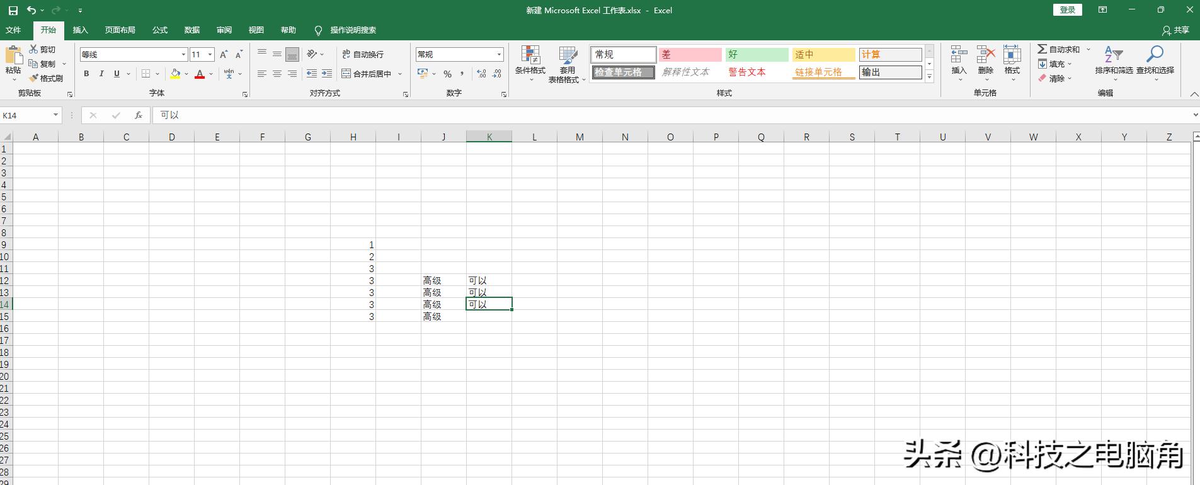Click the Sign in (登录) button

tap(1067, 10)
